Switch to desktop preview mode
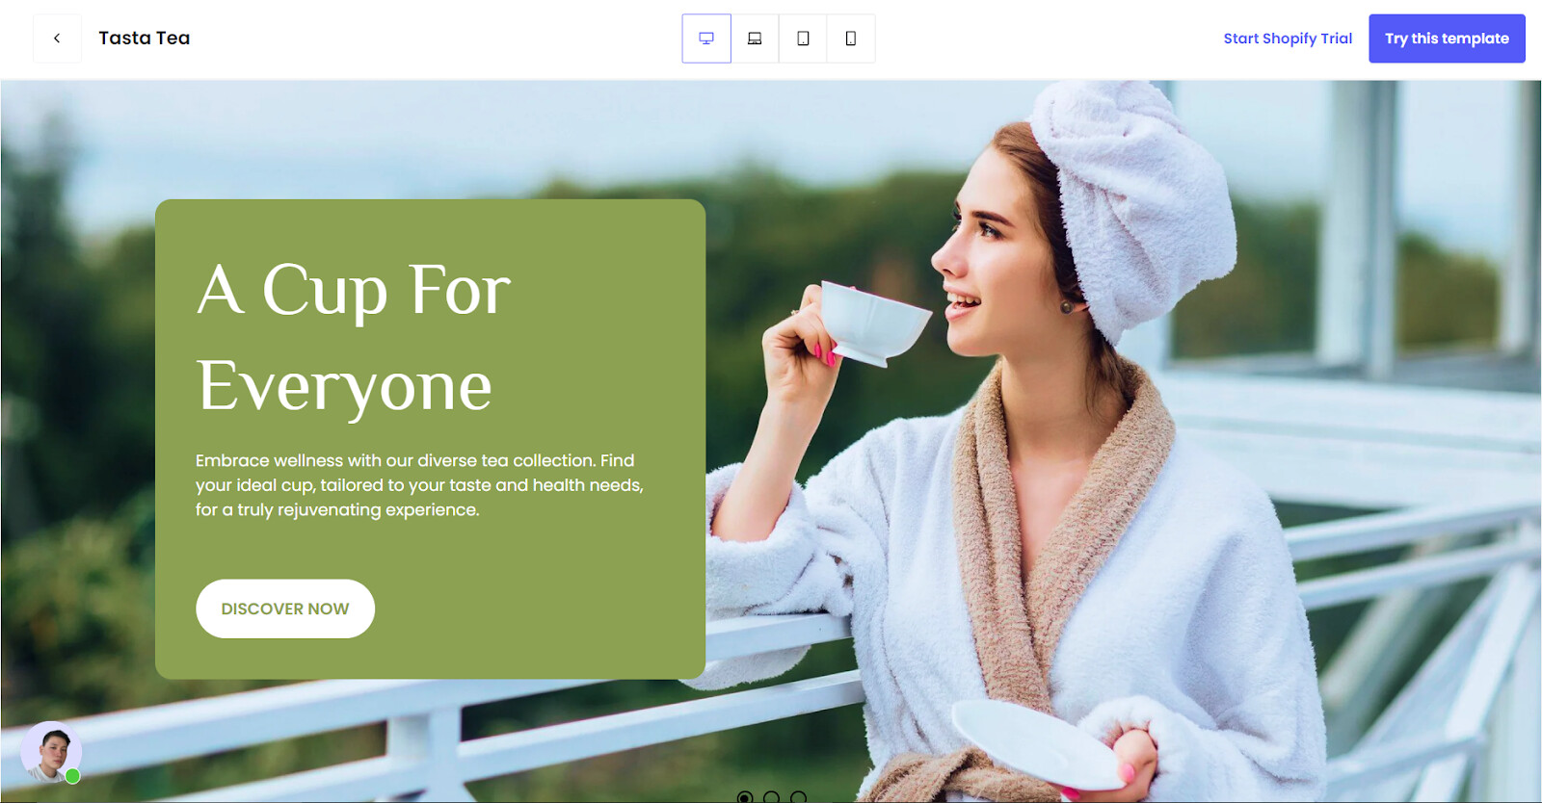1542x803 pixels. pos(706,39)
